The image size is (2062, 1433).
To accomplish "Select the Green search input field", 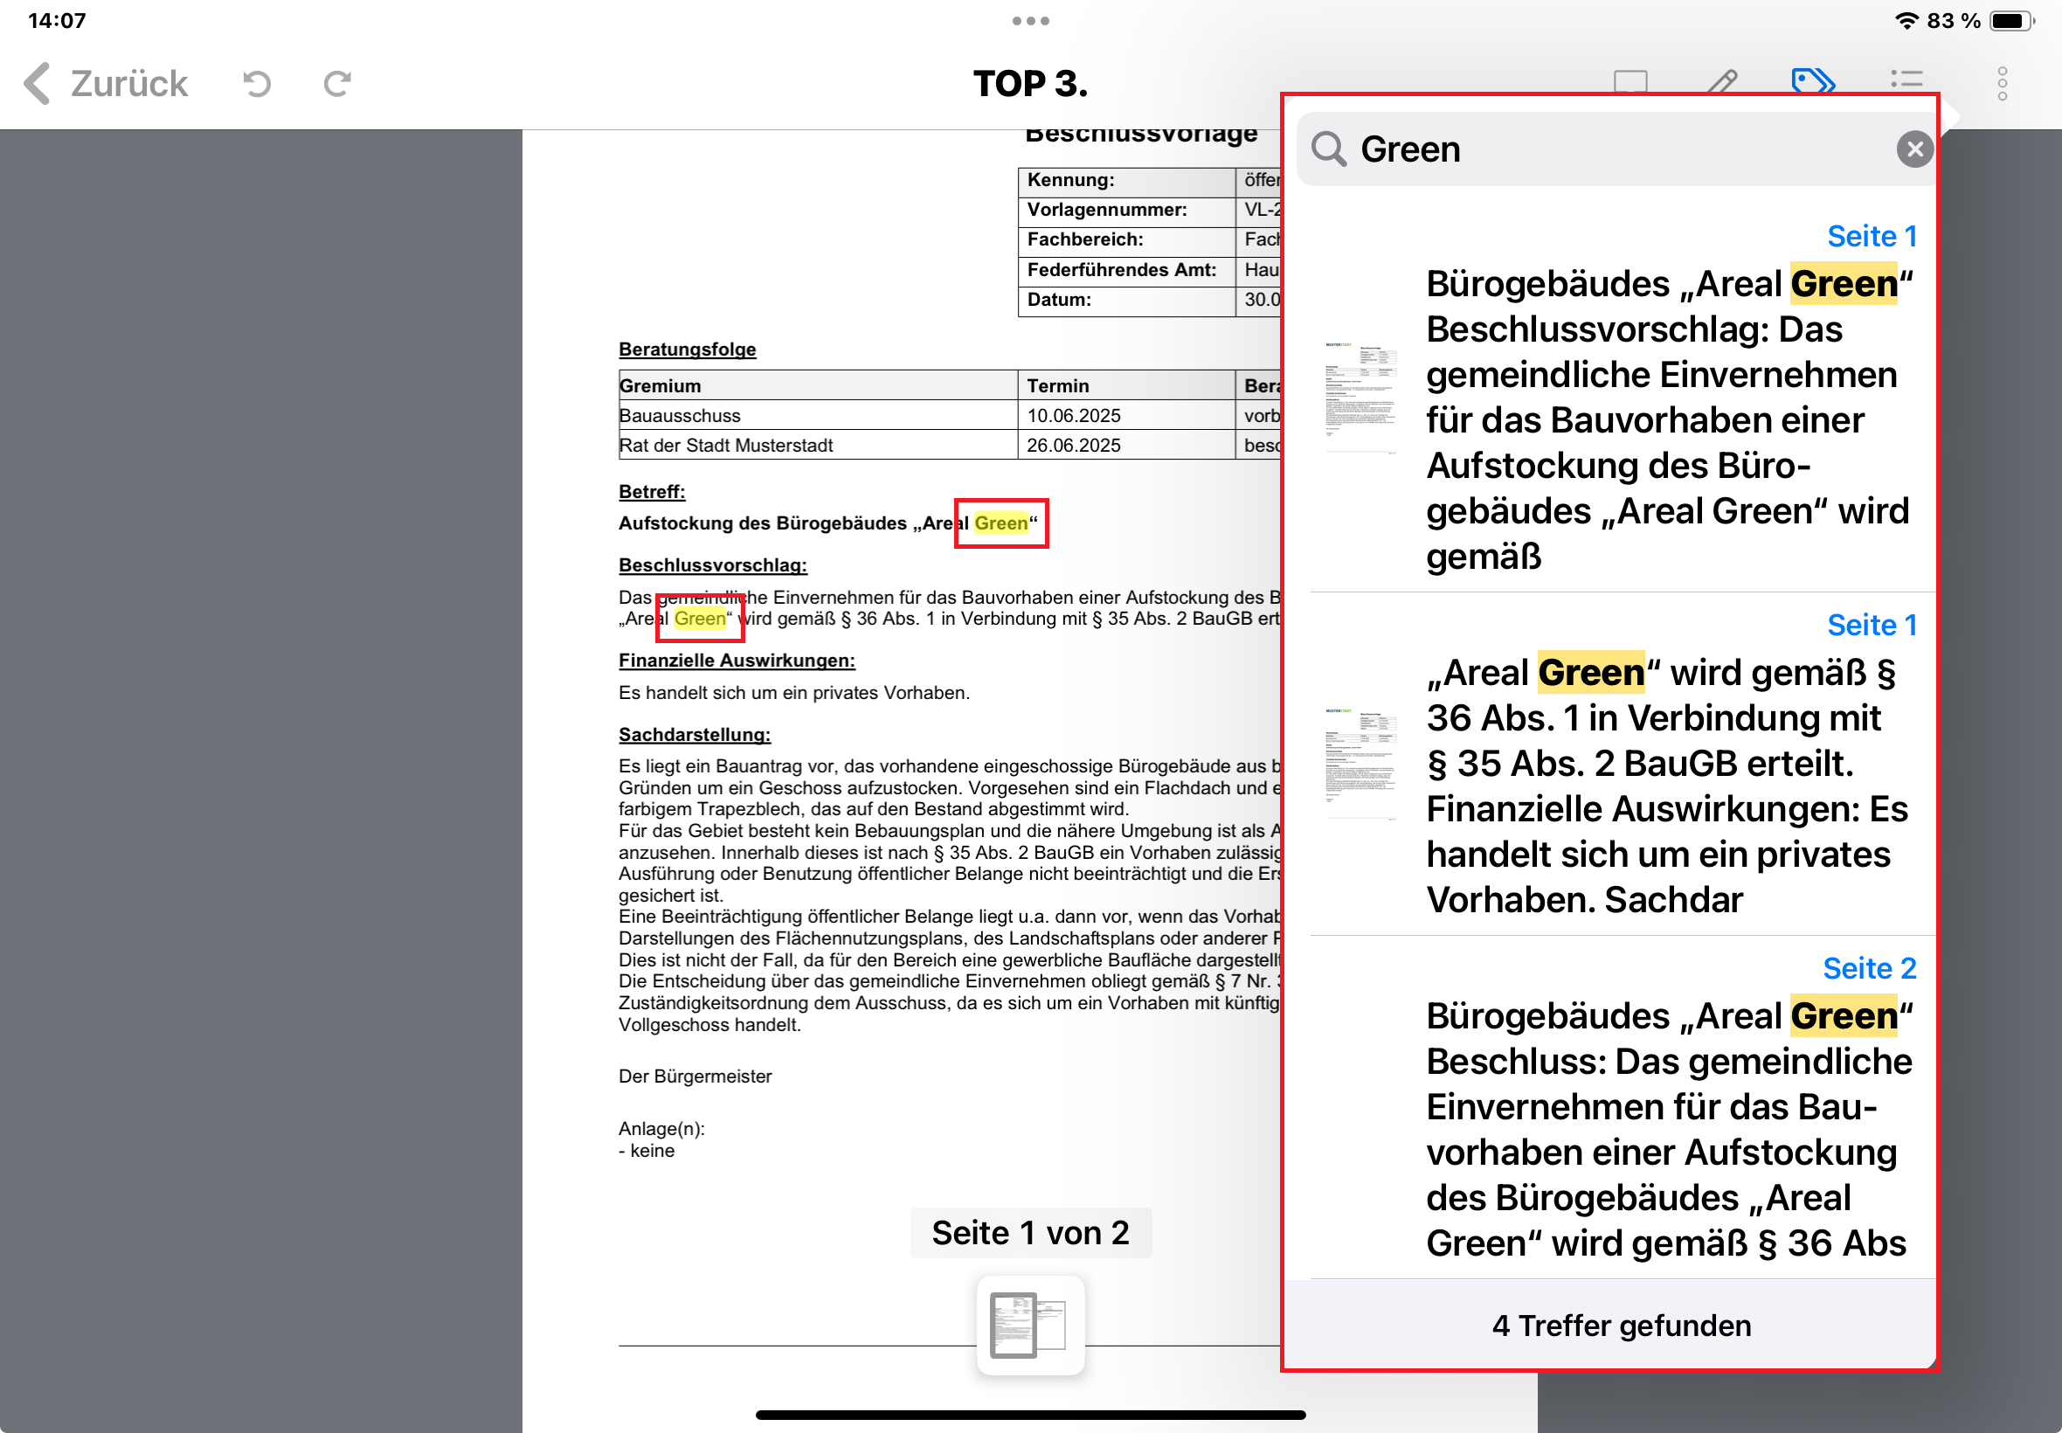I will [1526, 149].
